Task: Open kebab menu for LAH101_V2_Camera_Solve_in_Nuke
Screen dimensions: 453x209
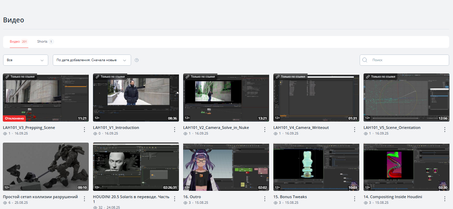Action: [265, 130]
